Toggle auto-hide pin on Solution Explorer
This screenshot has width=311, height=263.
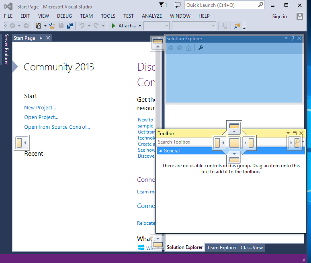293,38
